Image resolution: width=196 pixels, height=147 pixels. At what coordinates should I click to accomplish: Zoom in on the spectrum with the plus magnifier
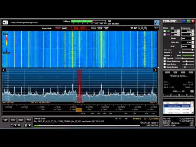[146, 28]
